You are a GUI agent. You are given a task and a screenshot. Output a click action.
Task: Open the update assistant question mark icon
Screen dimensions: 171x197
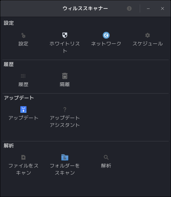(65, 110)
